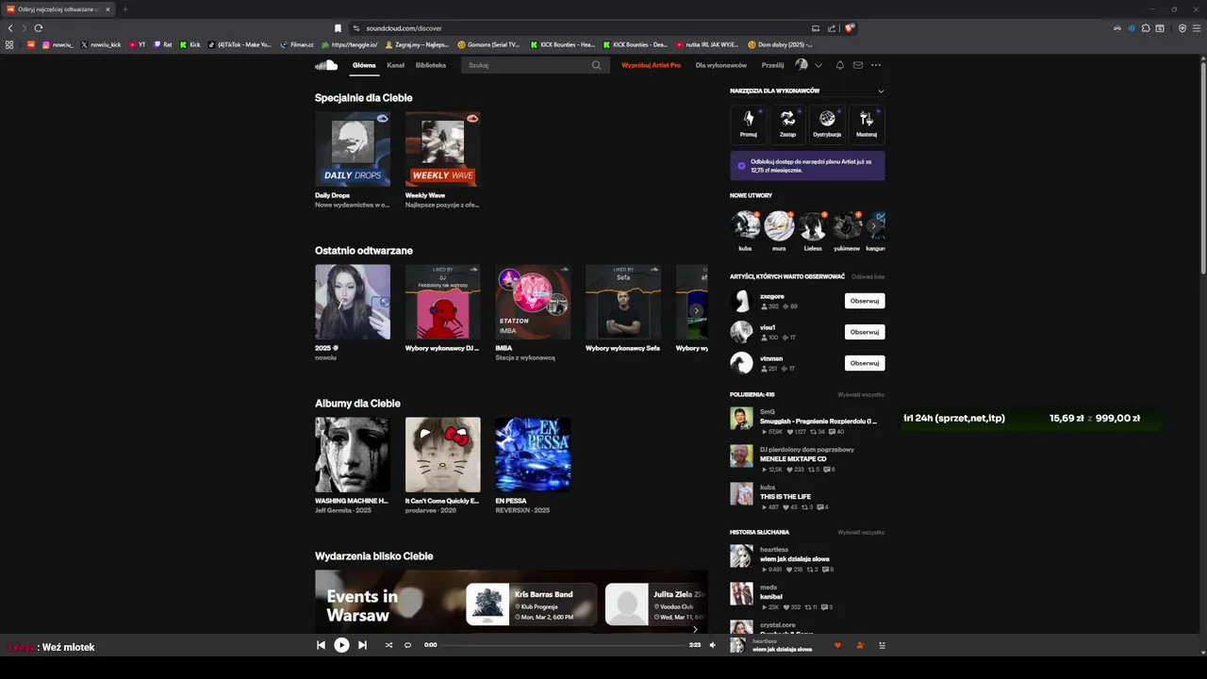The height and width of the screenshot is (679, 1207).
Task: Collapse the Narzędzia dla wykonawców section
Action: 881,91
